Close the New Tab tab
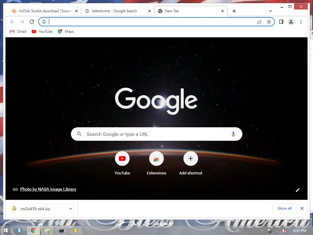Image resolution: width=313 pixels, height=235 pixels. (223, 11)
